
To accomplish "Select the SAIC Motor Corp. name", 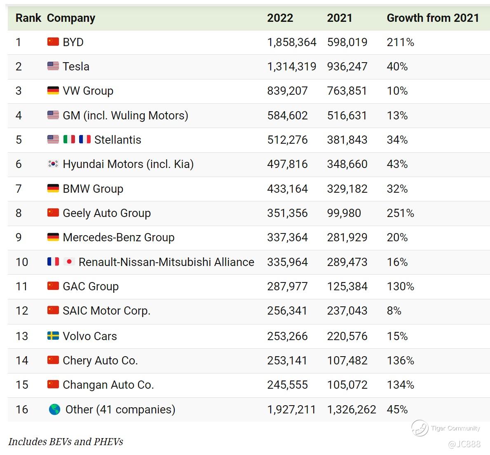I will 107,311.
